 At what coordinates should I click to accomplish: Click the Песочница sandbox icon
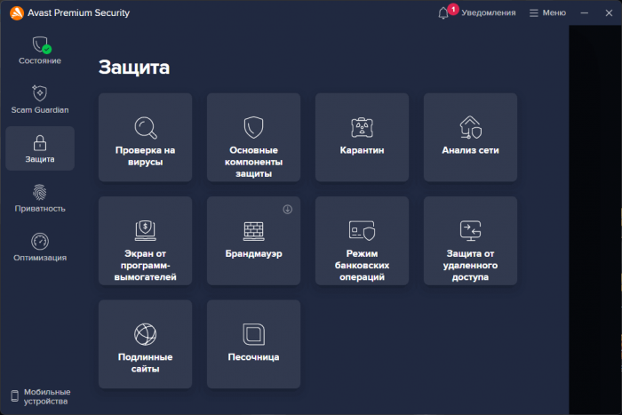point(253,334)
